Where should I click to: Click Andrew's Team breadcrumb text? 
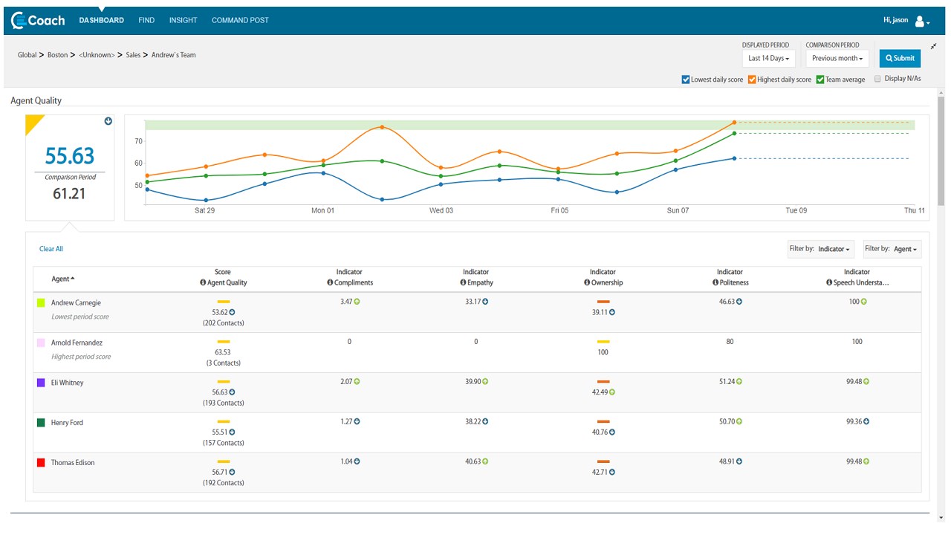click(174, 55)
